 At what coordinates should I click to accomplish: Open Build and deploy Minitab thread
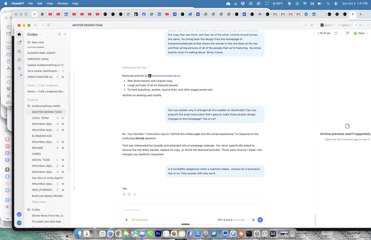point(48,196)
